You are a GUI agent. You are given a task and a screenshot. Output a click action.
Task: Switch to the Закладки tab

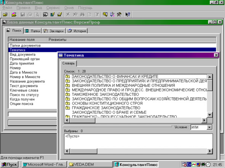[x=54, y=31]
